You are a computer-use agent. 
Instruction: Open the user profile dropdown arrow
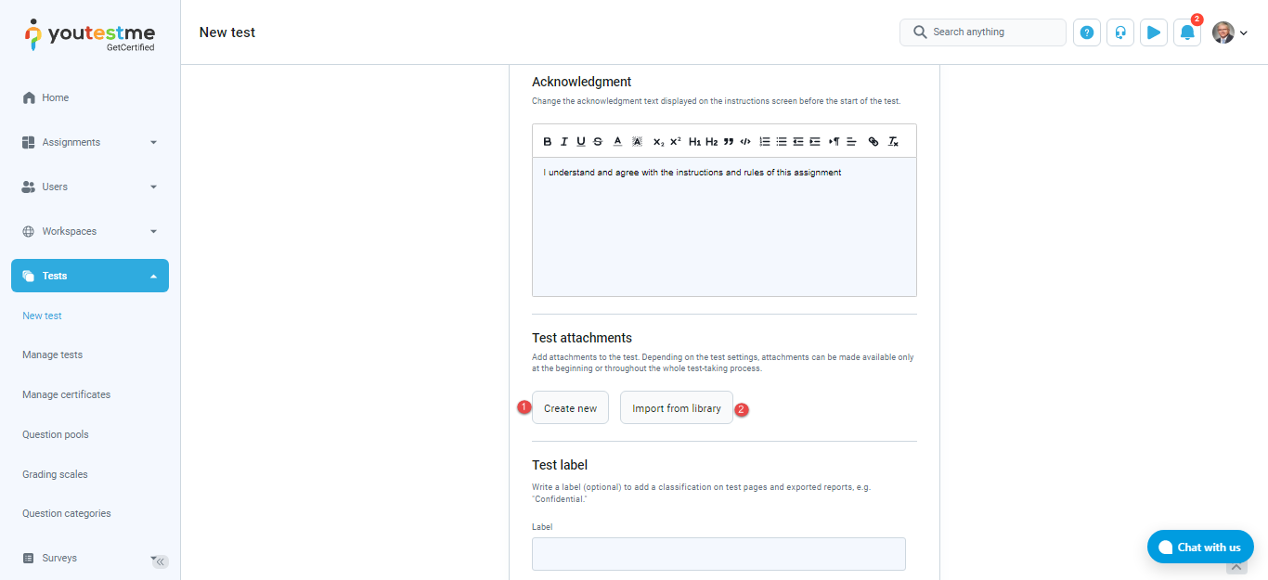(x=1244, y=33)
